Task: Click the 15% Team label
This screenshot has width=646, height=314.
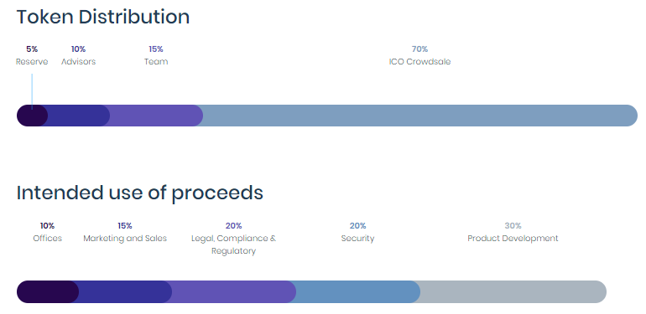Action: [156, 55]
